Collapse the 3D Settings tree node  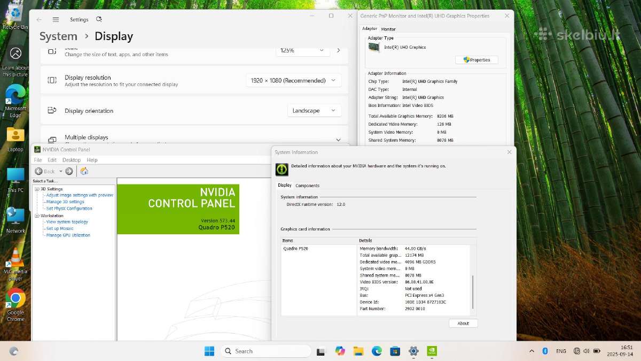[37, 189]
